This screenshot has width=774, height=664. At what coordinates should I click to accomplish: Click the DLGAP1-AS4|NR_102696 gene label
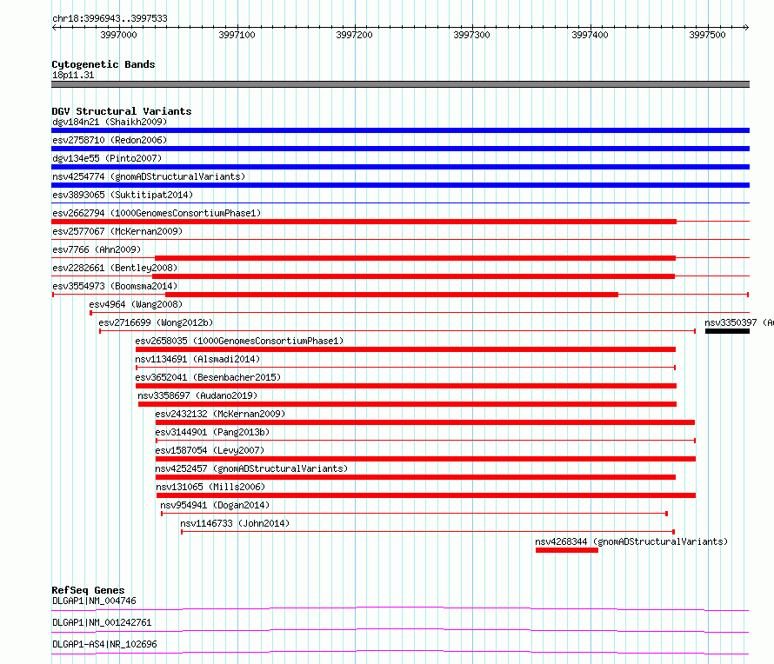click(104, 644)
